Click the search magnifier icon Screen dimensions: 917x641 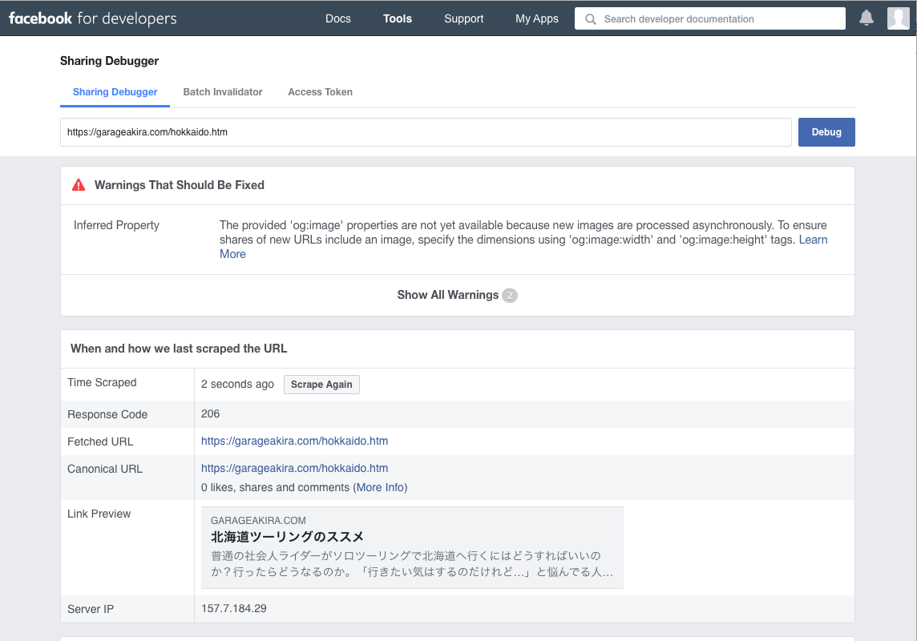[x=591, y=18]
